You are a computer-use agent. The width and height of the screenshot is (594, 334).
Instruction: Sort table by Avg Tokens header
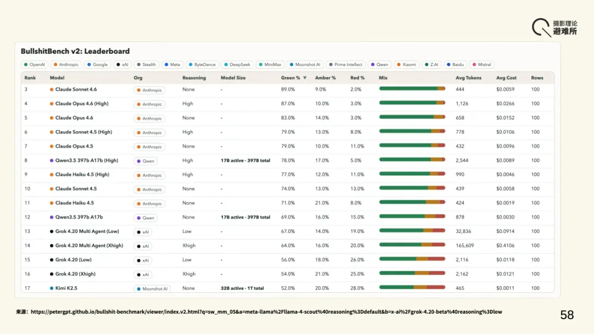coord(468,78)
